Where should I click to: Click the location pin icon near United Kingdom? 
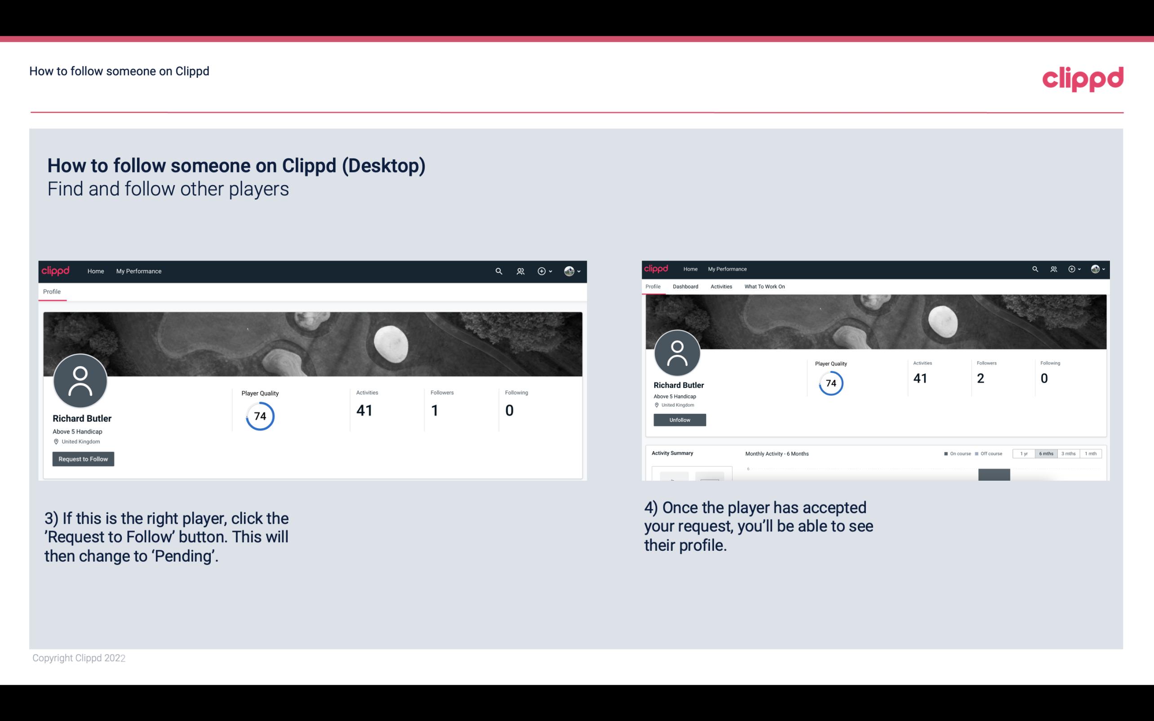click(x=56, y=441)
